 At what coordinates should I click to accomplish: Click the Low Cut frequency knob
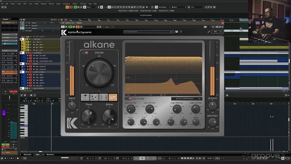(130, 109)
